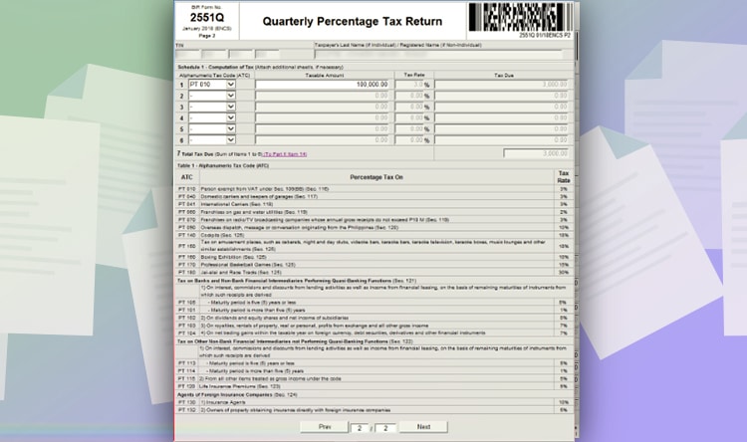Expand the ATC dropdown in row 2
This screenshot has width=747, height=442.
pyautogui.click(x=231, y=96)
